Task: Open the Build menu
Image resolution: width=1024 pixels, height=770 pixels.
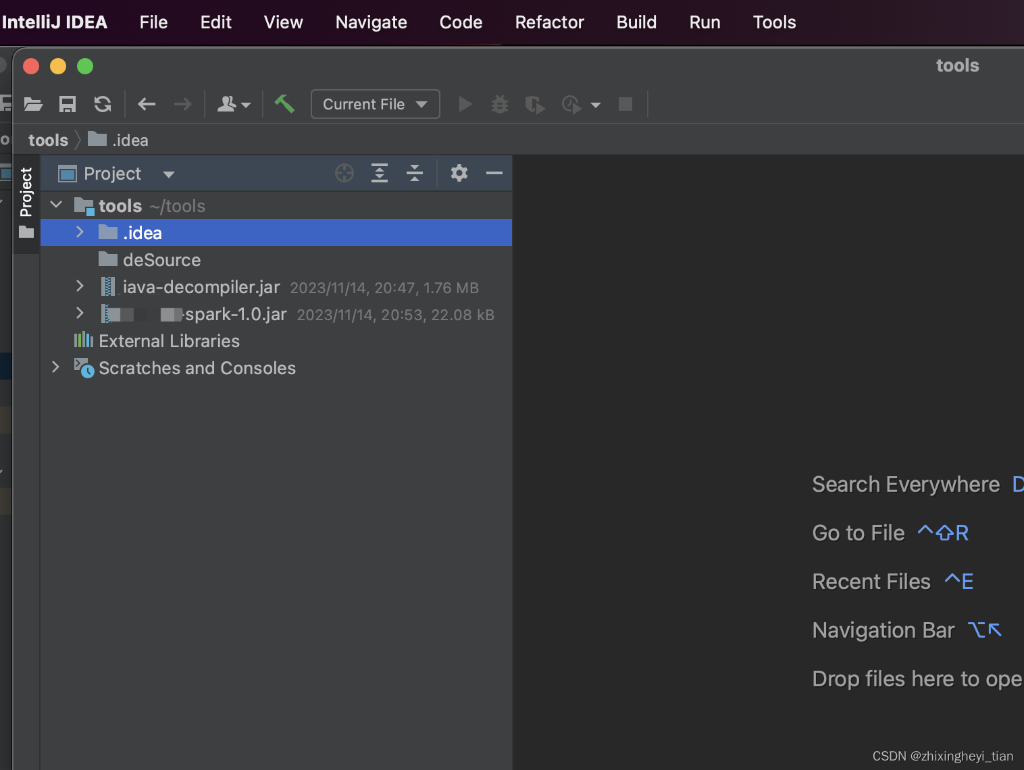Action: click(636, 22)
